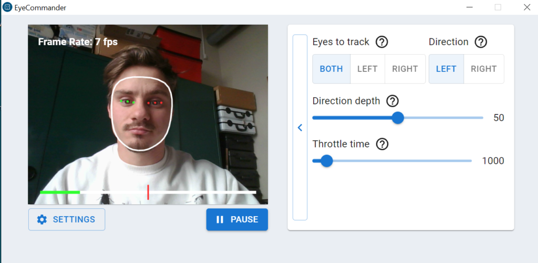
Task: Click the Eyes to track label
Action: point(340,42)
